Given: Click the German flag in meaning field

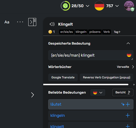Looking at the screenshot, I should pyautogui.click(x=129, y=55).
